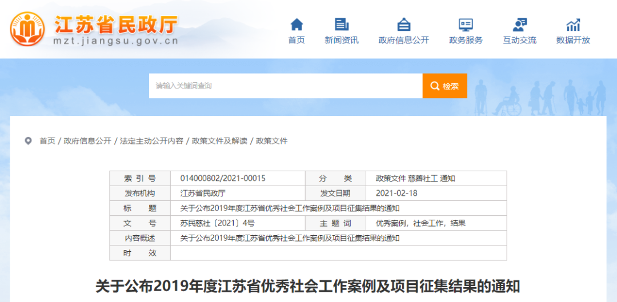Click the home house icon above 首页

tap(297, 25)
